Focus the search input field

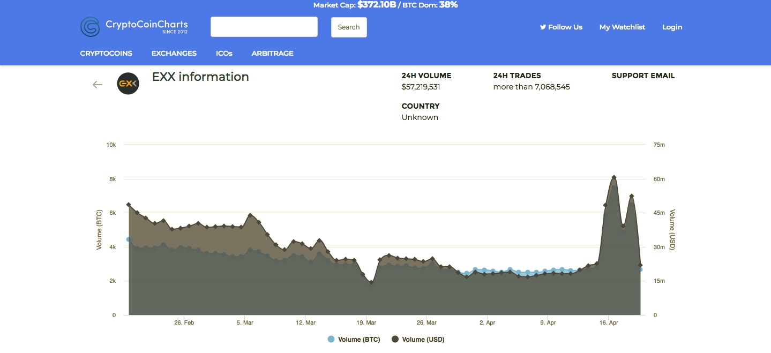(264, 27)
